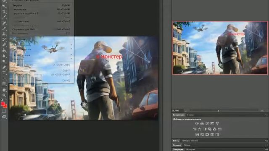This screenshot has height=151, width=269.
Task: Zoom in using Navigator large-mountains button
Action: (262, 111)
